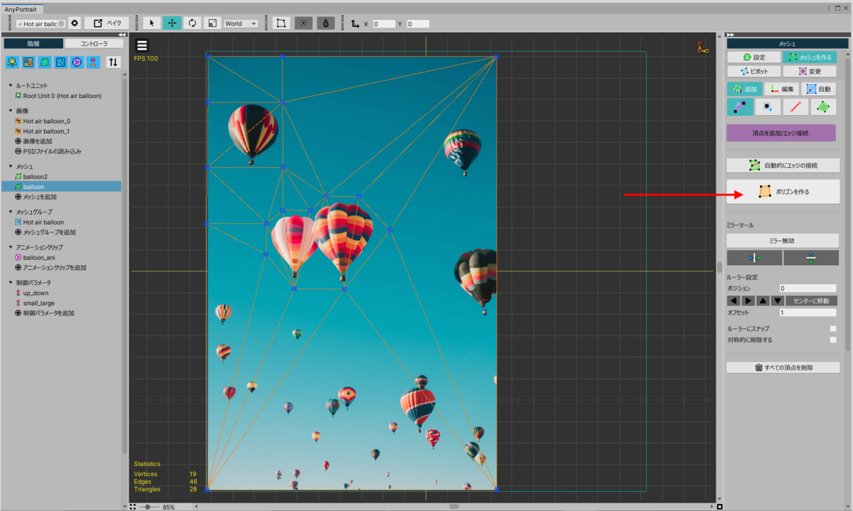
Task: Open the World coordinate dropdown
Action: coord(241,23)
